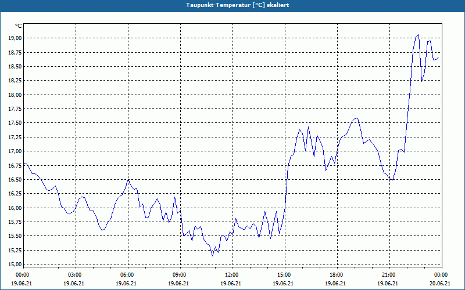Click the 06:00 time axis label
Screen dimensions: 465x290
click(128, 275)
